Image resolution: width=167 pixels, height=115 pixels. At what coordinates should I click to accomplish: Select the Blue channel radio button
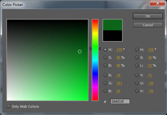[105, 91]
